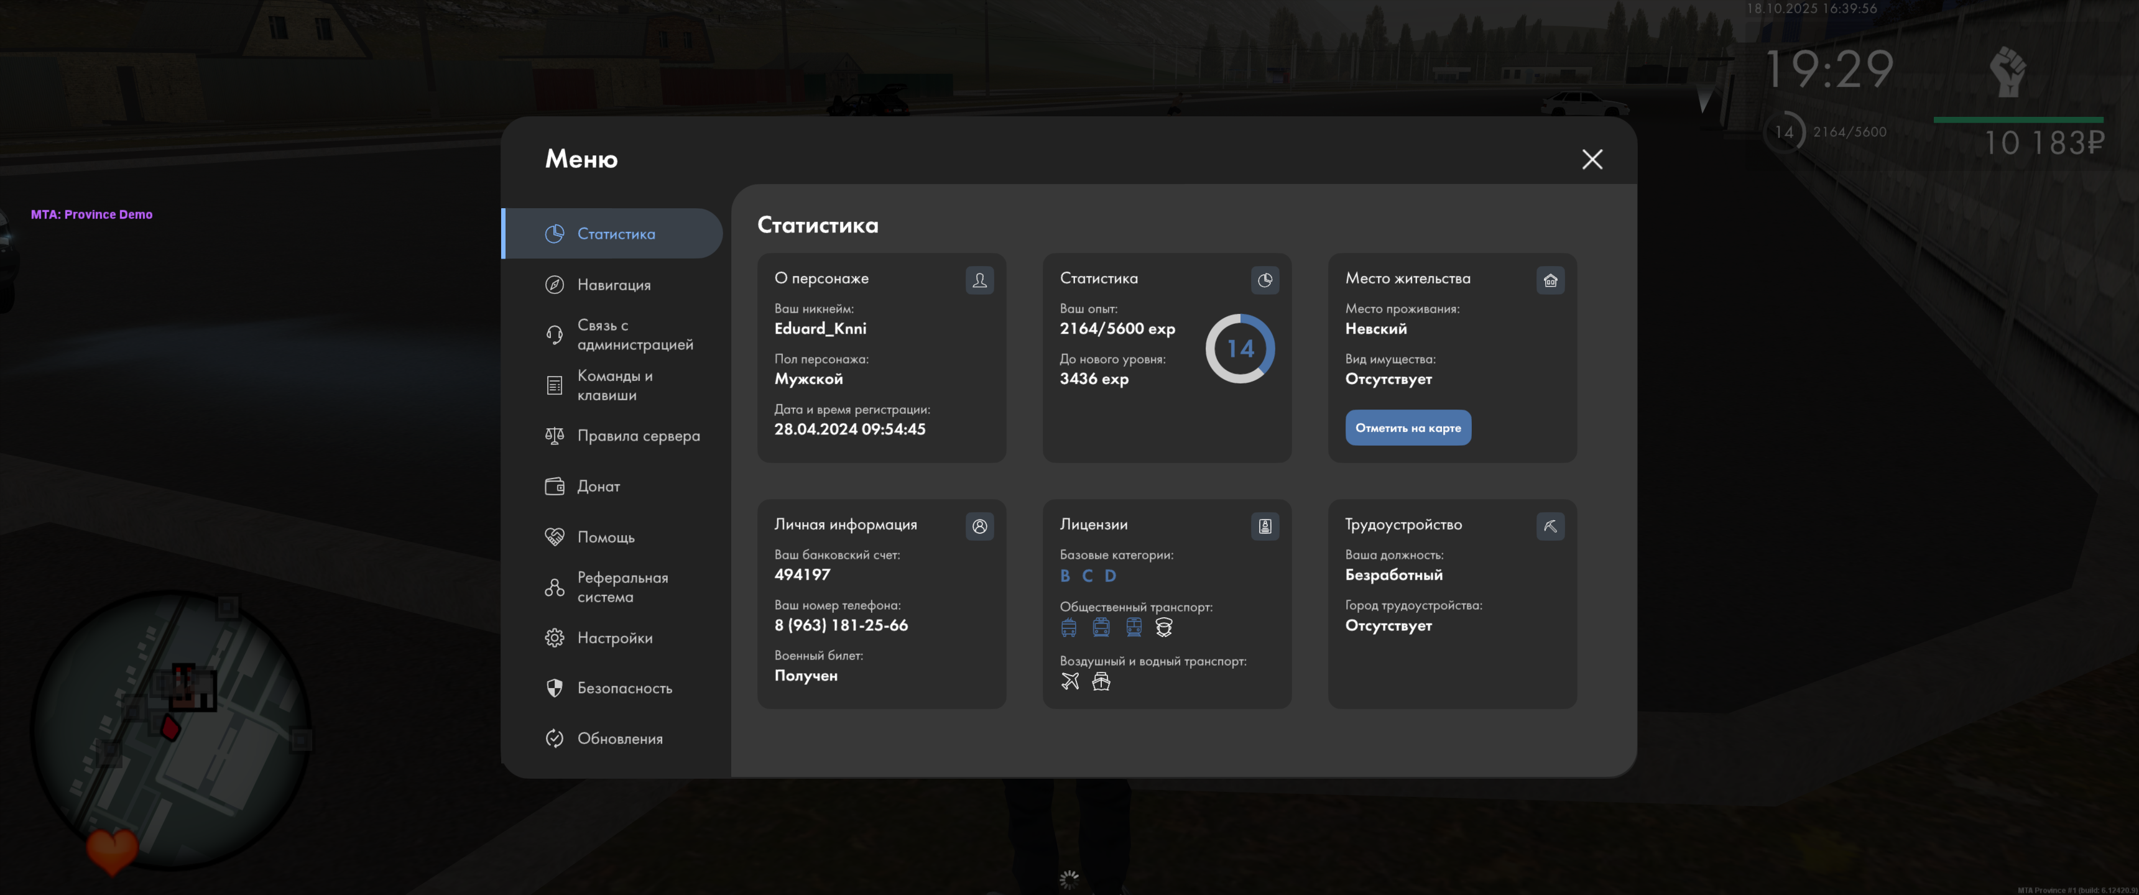Click the category D license letter
The width and height of the screenshot is (2139, 895).
1109,576
